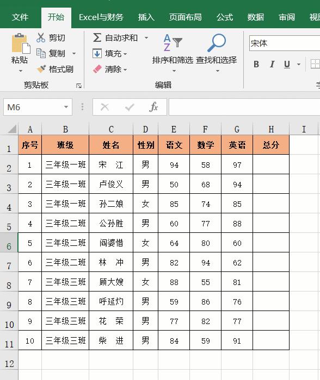Switch to the 审阅 Review tab
320x380 pixels.
[287, 17]
